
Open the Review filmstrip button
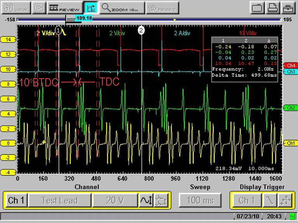click(x=64, y=8)
